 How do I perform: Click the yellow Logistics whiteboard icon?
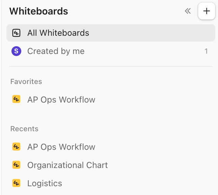point(16,183)
